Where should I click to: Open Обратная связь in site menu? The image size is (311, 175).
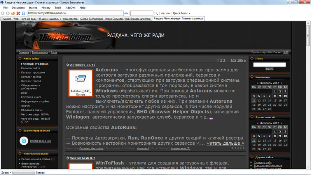[32, 110]
